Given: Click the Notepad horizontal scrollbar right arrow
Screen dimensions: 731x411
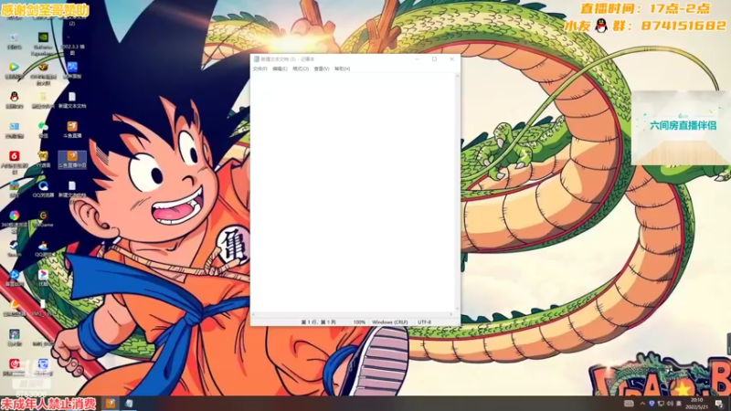Looking at the screenshot, I should point(451,314).
